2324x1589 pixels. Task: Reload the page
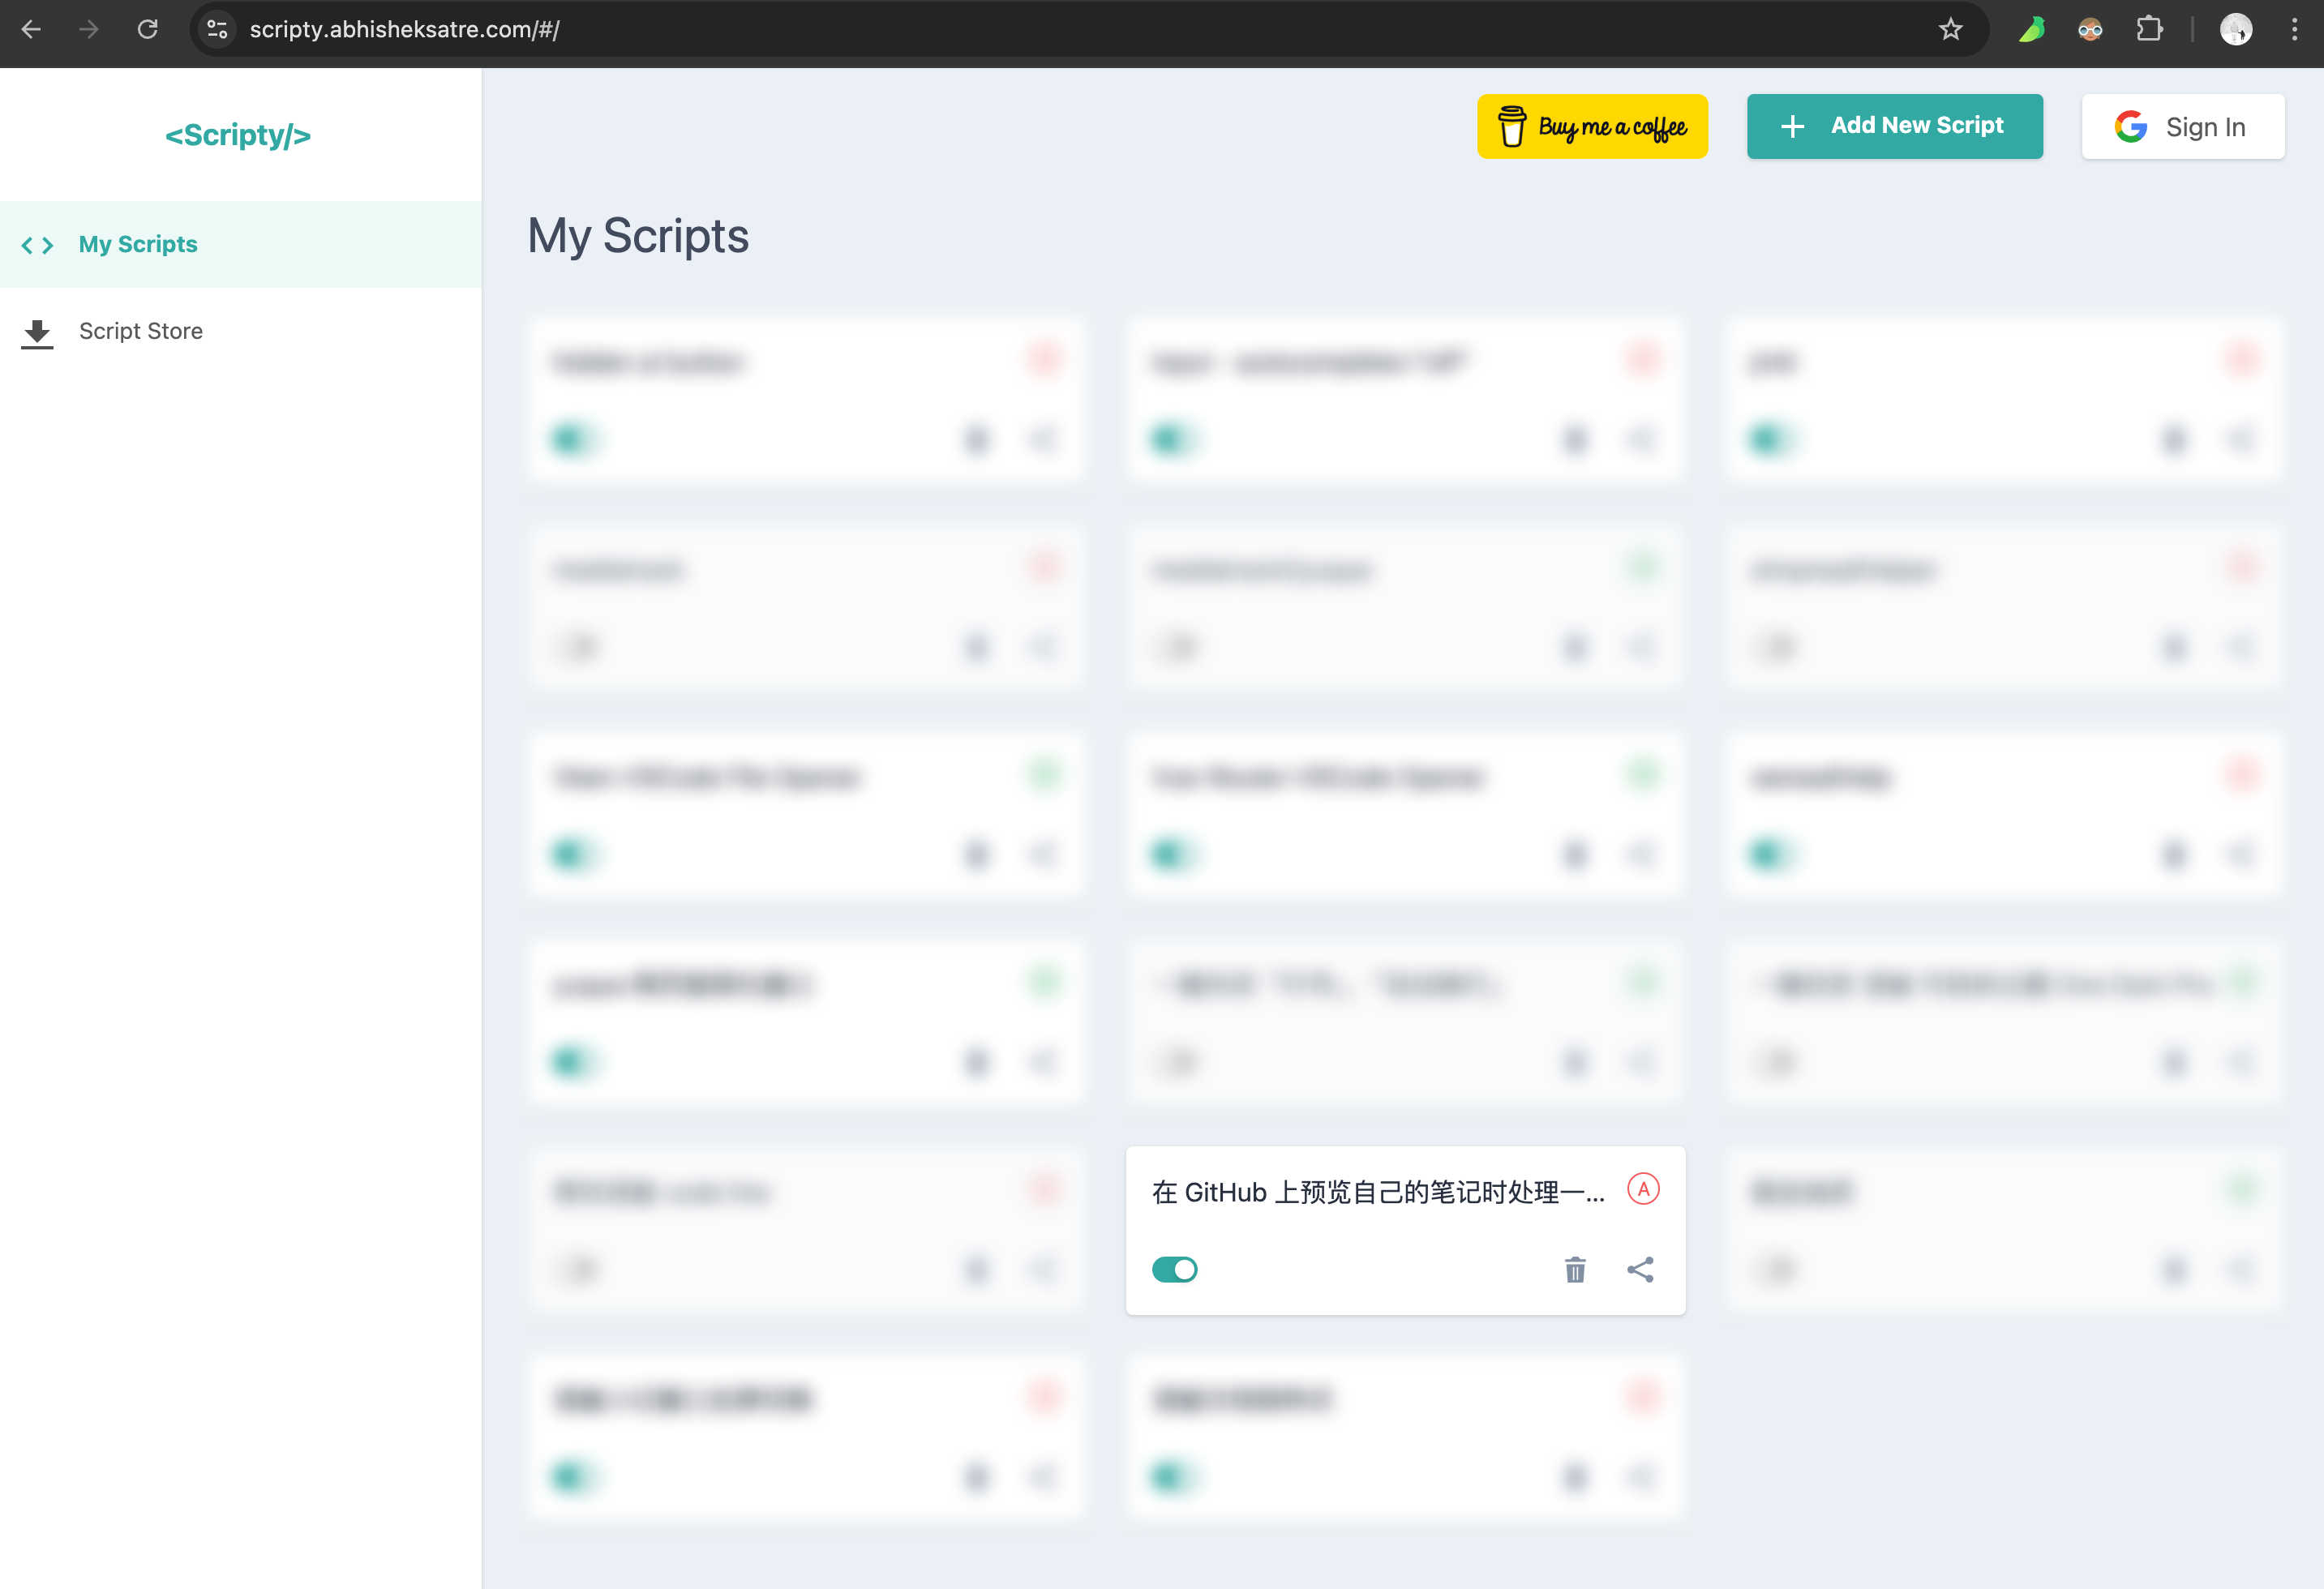click(147, 29)
